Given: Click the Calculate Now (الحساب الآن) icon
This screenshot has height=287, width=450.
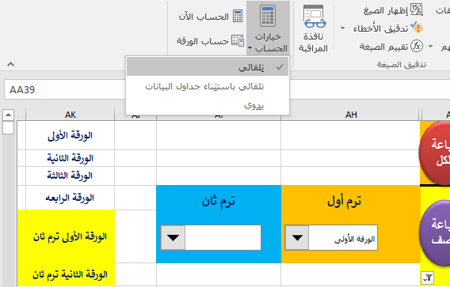Looking at the screenshot, I should [x=238, y=17].
